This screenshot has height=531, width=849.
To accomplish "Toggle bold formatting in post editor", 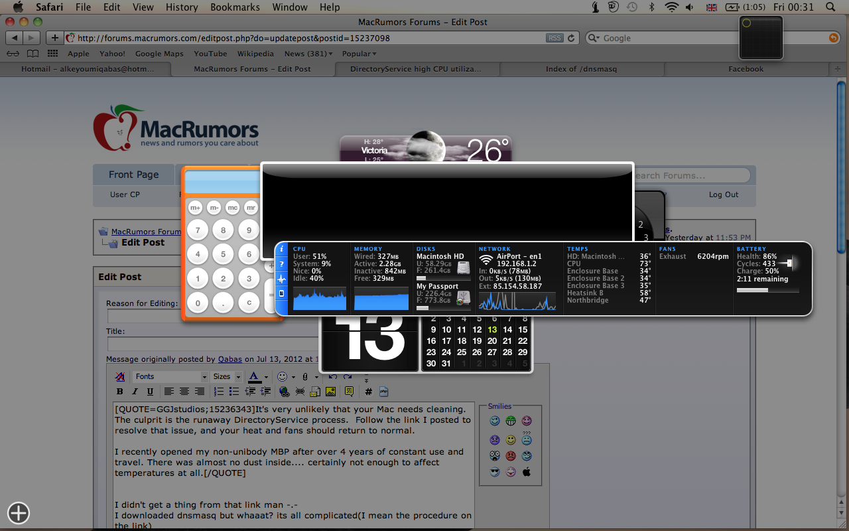I will (121, 392).
